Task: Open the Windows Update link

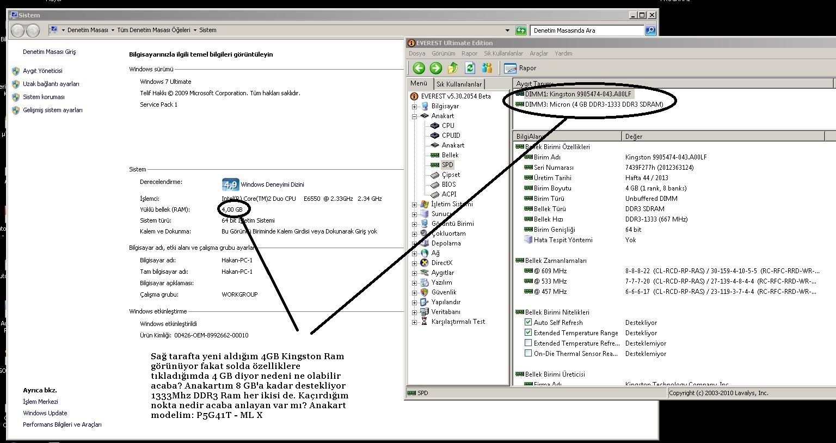Action: pyautogui.click(x=45, y=413)
